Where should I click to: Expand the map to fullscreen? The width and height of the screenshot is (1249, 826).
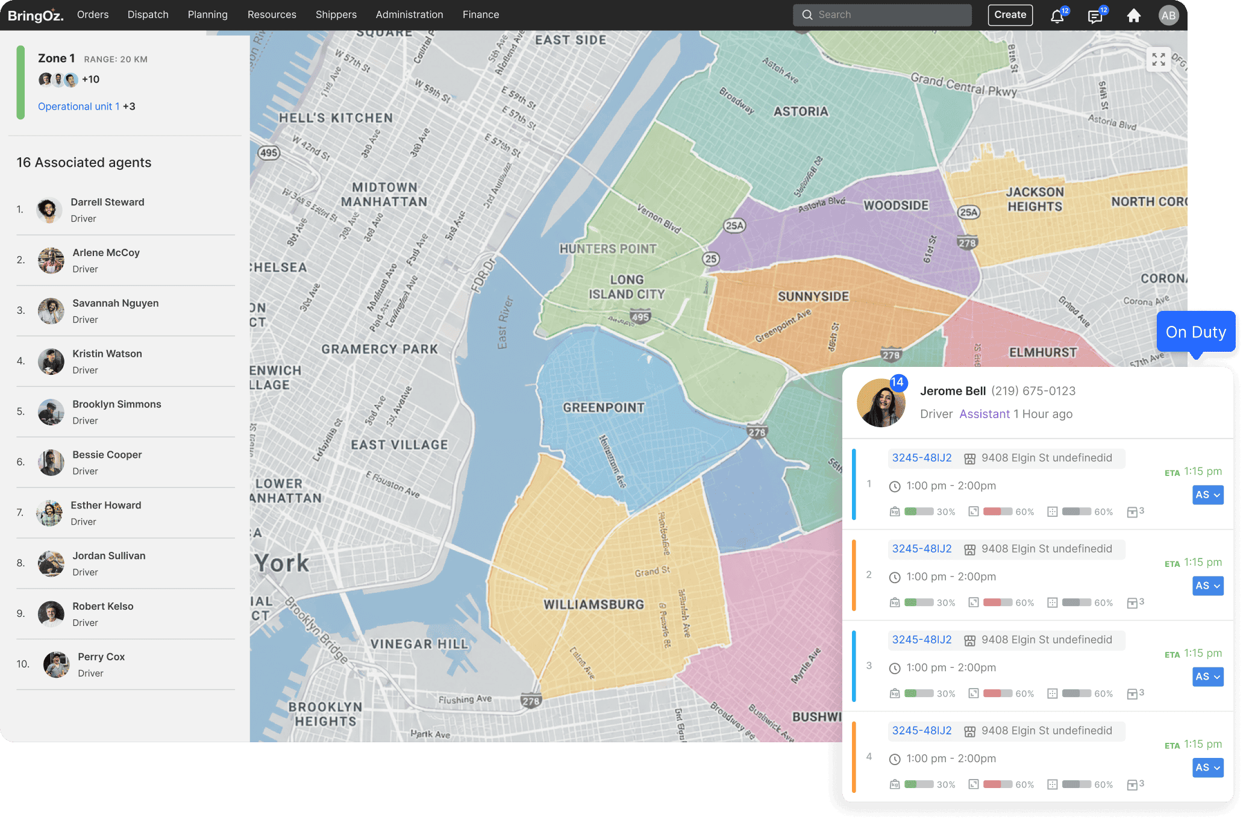pos(1158,59)
